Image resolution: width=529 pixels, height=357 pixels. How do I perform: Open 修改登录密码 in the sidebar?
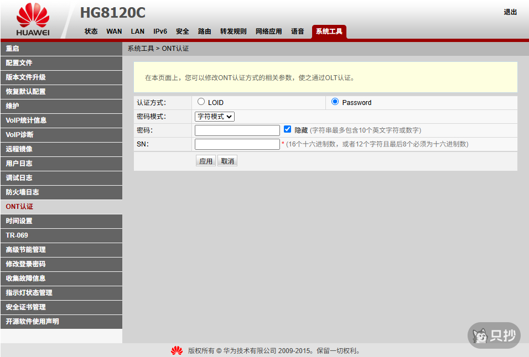61,264
